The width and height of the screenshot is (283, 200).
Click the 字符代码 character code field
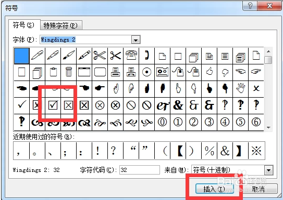tap(140, 170)
